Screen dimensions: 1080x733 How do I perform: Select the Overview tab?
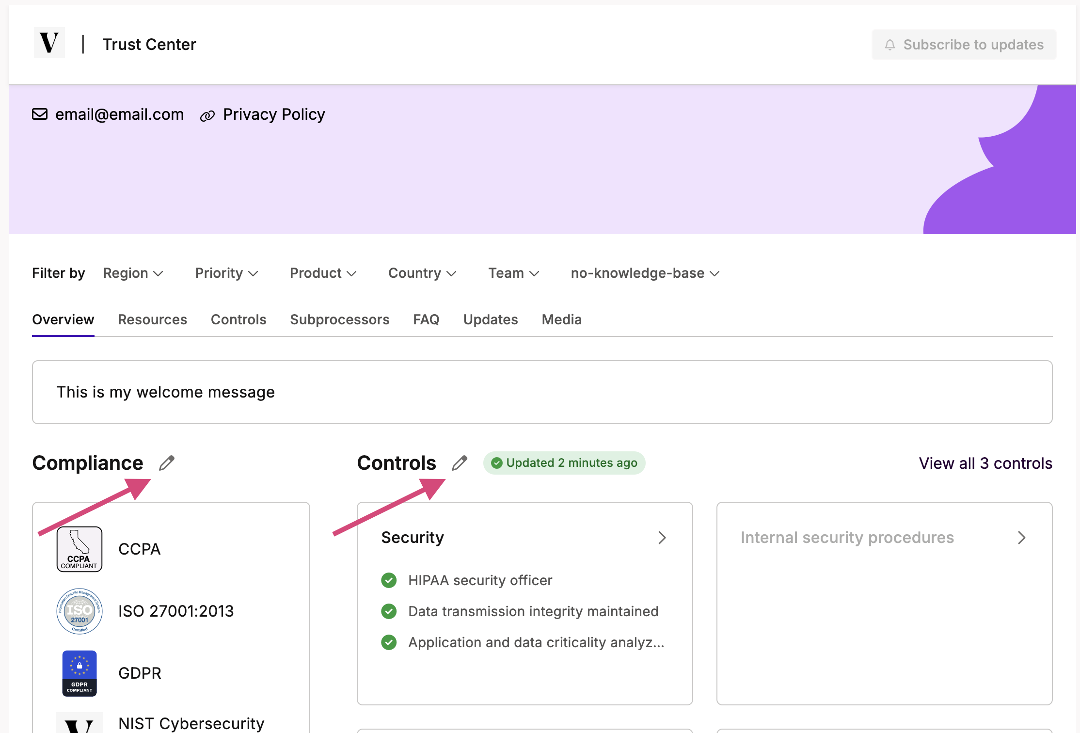(63, 319)
